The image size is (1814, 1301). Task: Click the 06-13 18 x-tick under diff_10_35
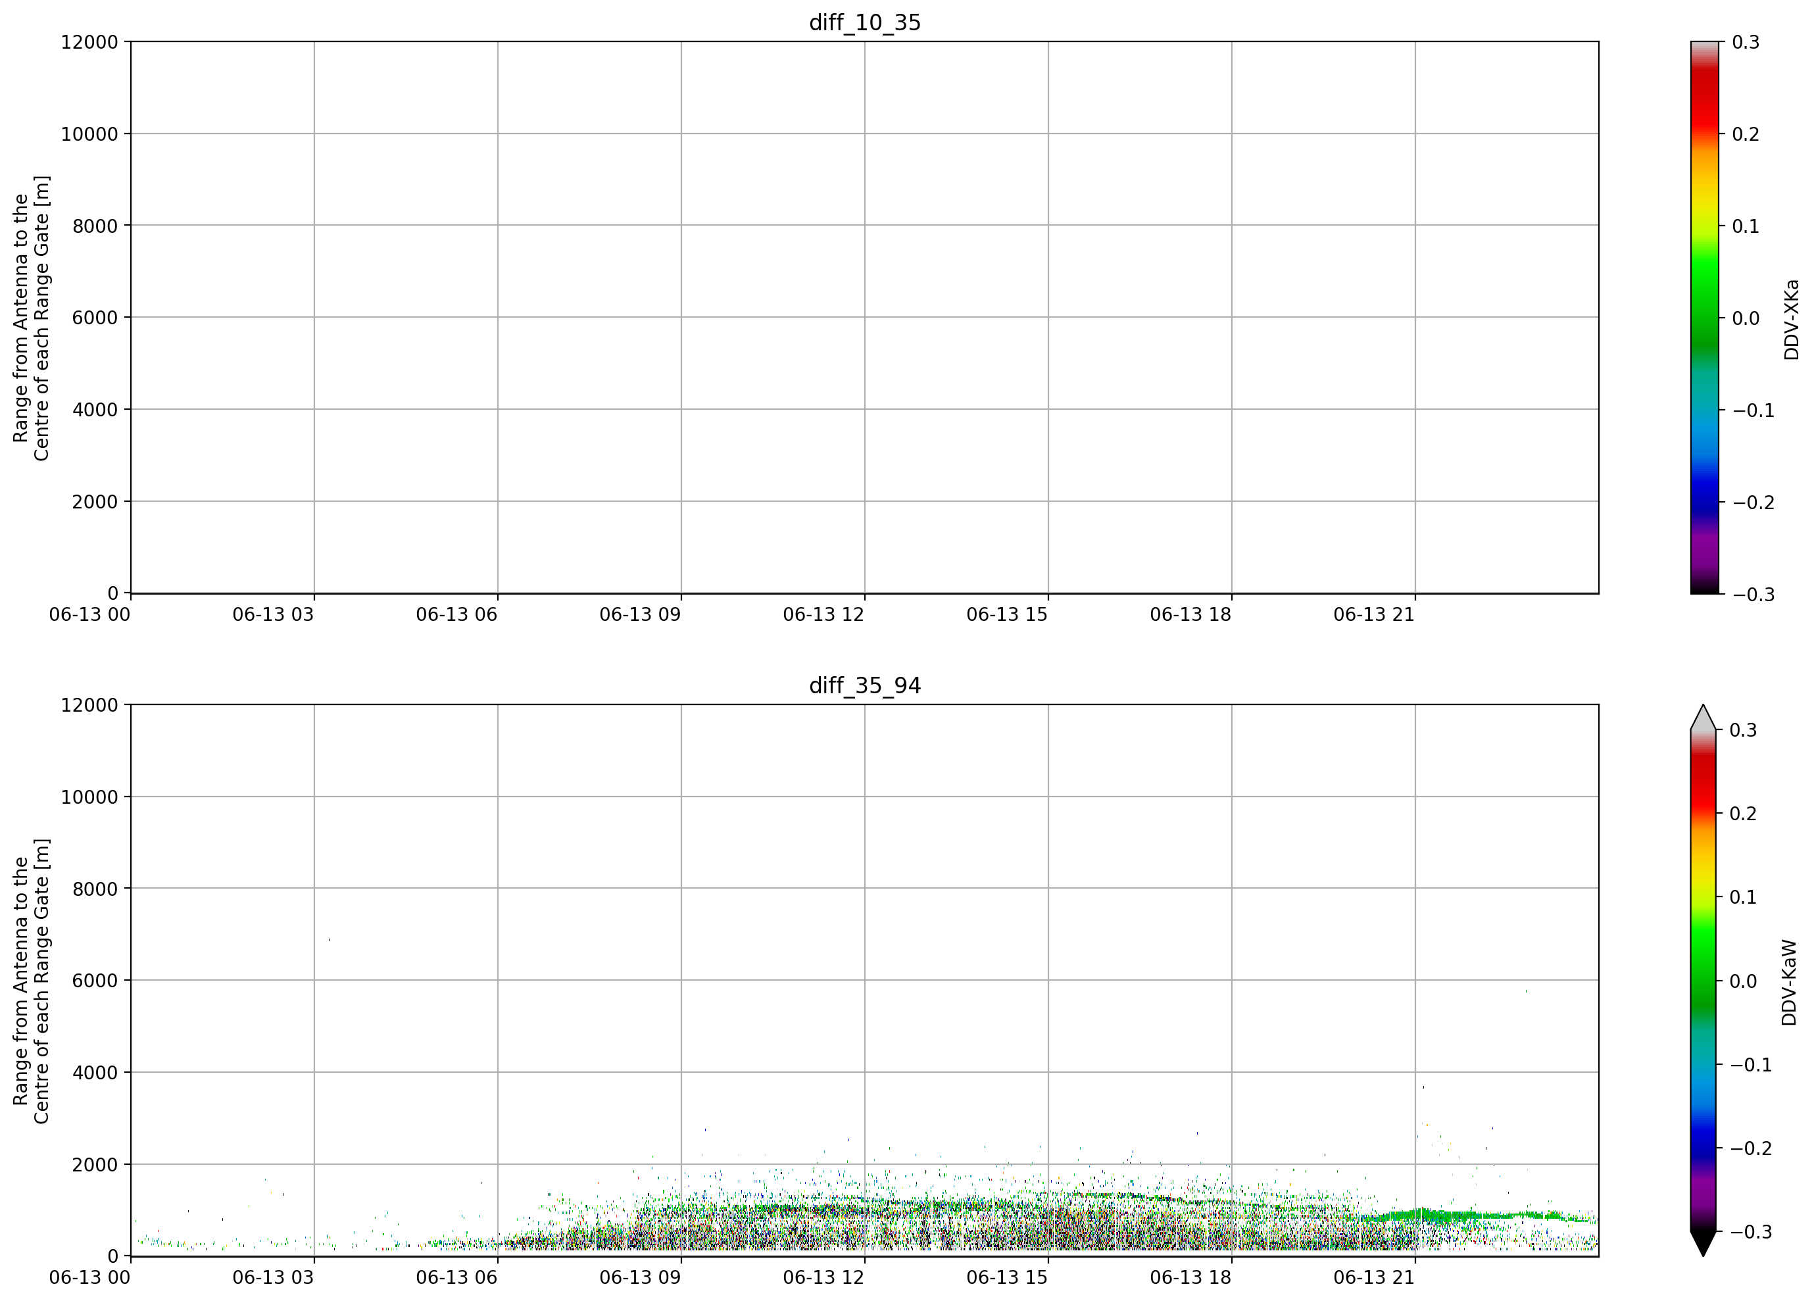(1191, 614)
